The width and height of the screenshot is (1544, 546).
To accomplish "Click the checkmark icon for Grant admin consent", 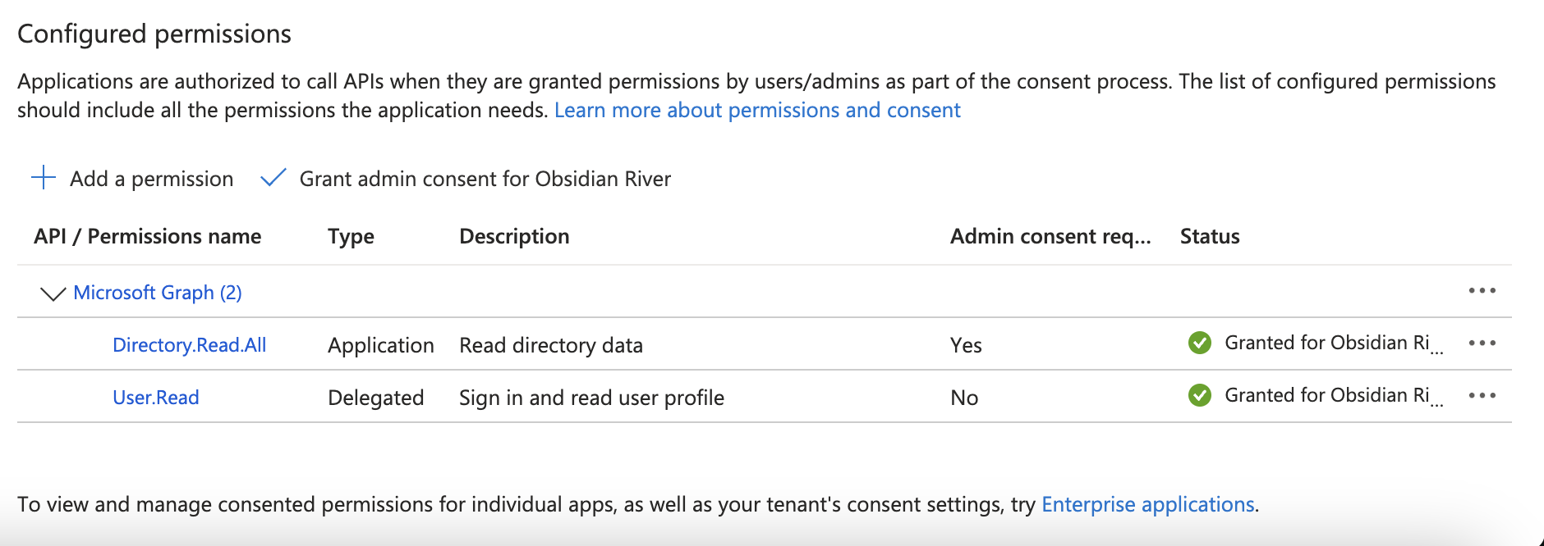I will click(273, 178).
